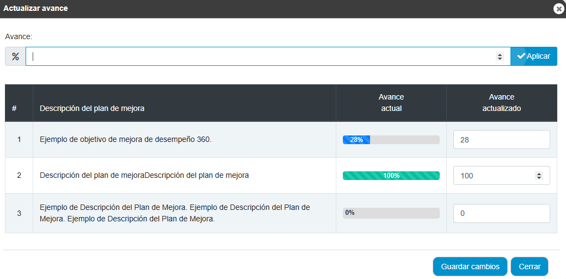566x279 pixels.
Task: Click the updated progress field showing 0
Action: coord(501,213)
